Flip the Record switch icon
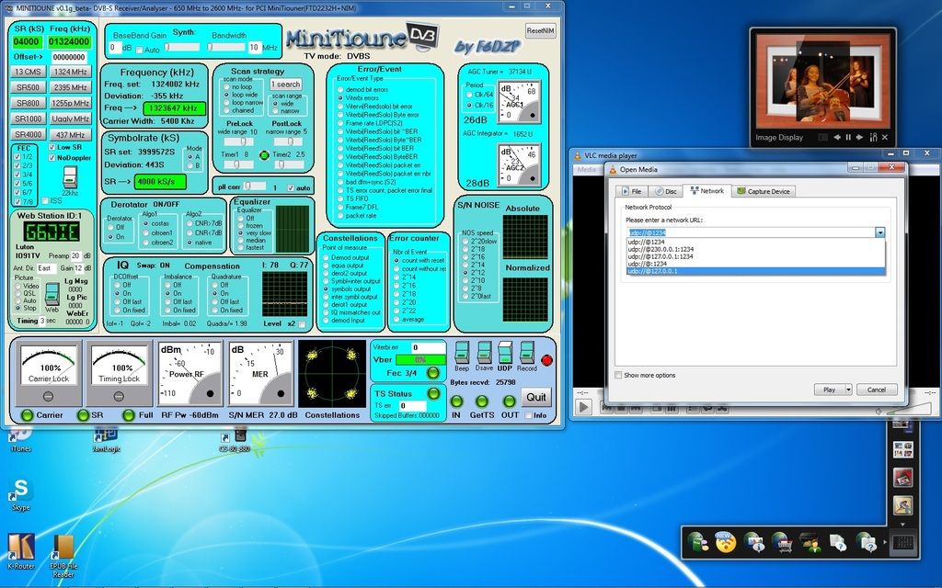 pyautogui.click(x=526, y=352)
